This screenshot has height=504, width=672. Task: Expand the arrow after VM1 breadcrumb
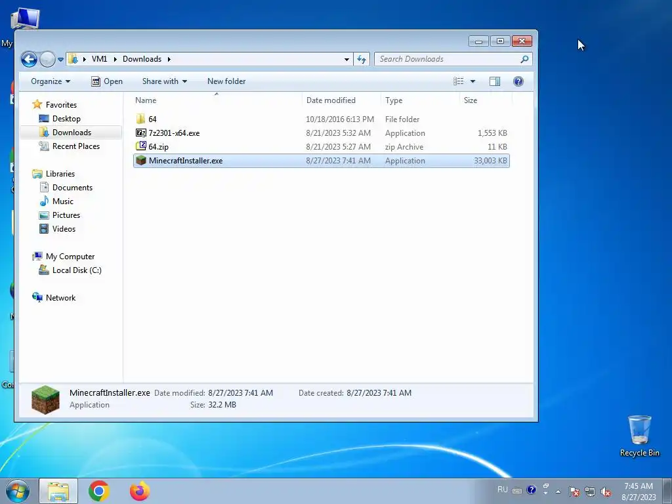[115, 59]
